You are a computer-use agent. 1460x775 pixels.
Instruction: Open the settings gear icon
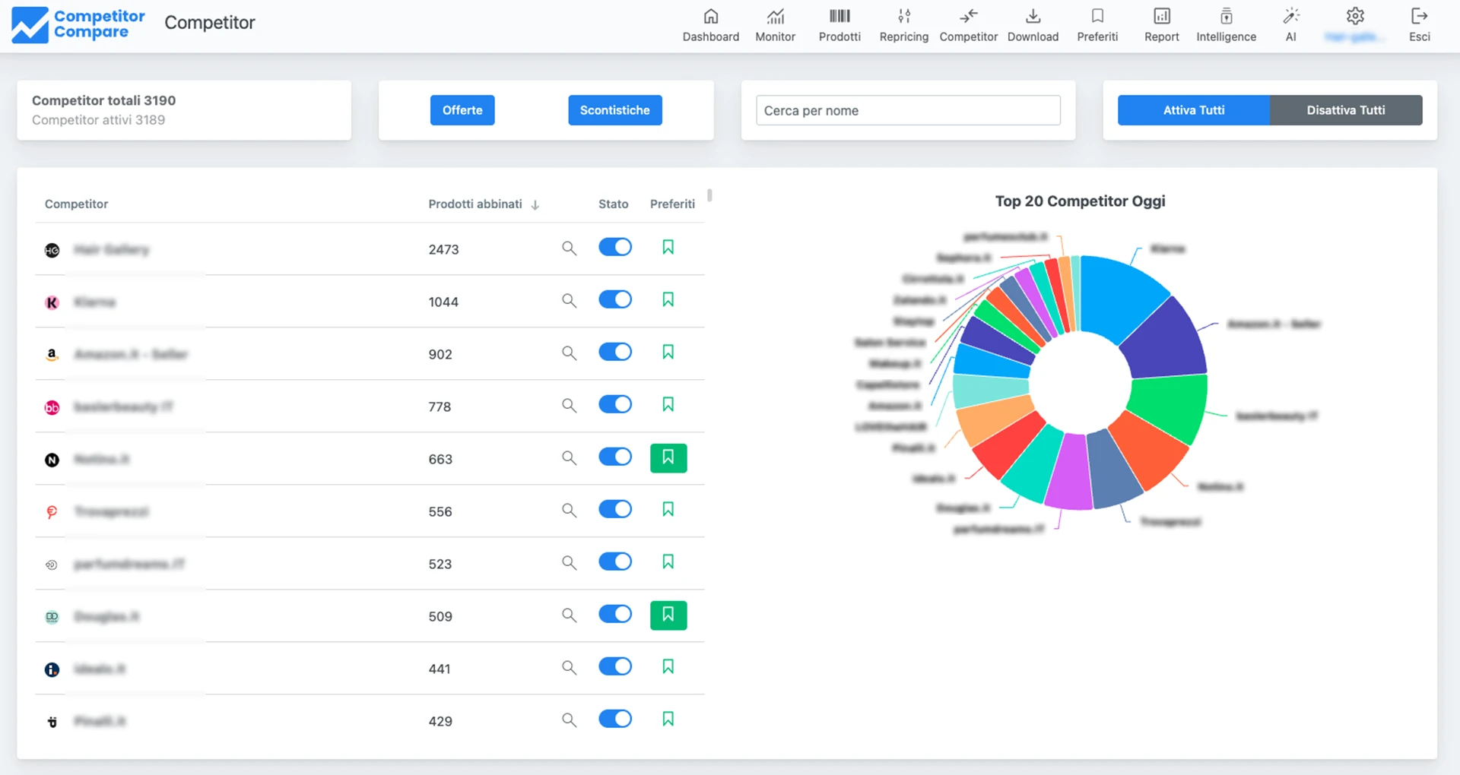click(1355, 17)
